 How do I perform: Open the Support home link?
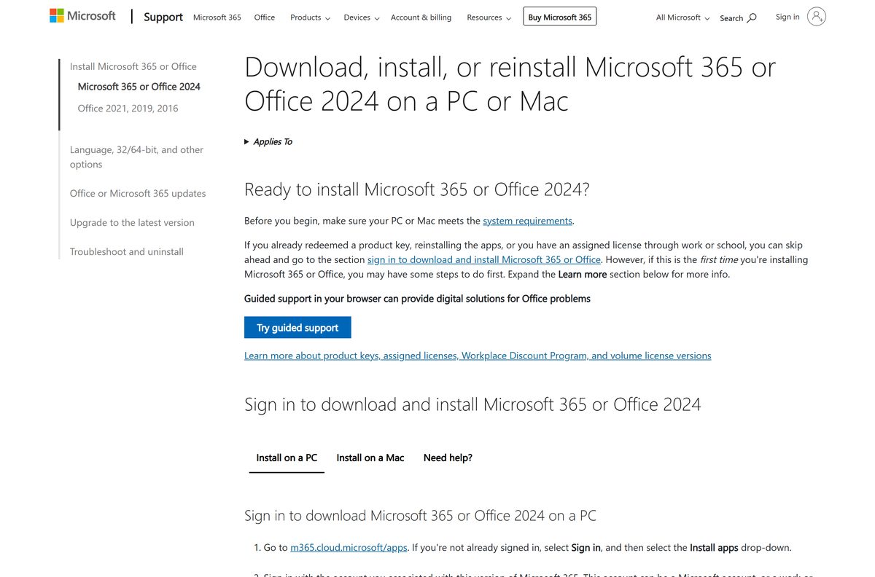pyautogui.click(x=163, y=17)
